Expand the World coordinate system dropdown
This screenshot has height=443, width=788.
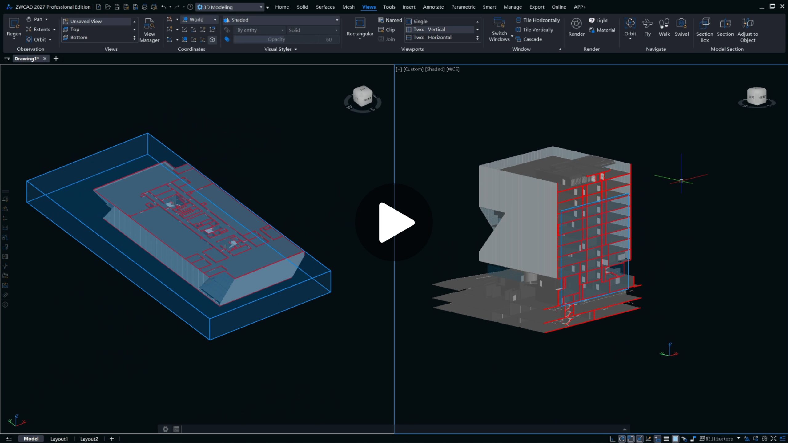tap(215, 20)
